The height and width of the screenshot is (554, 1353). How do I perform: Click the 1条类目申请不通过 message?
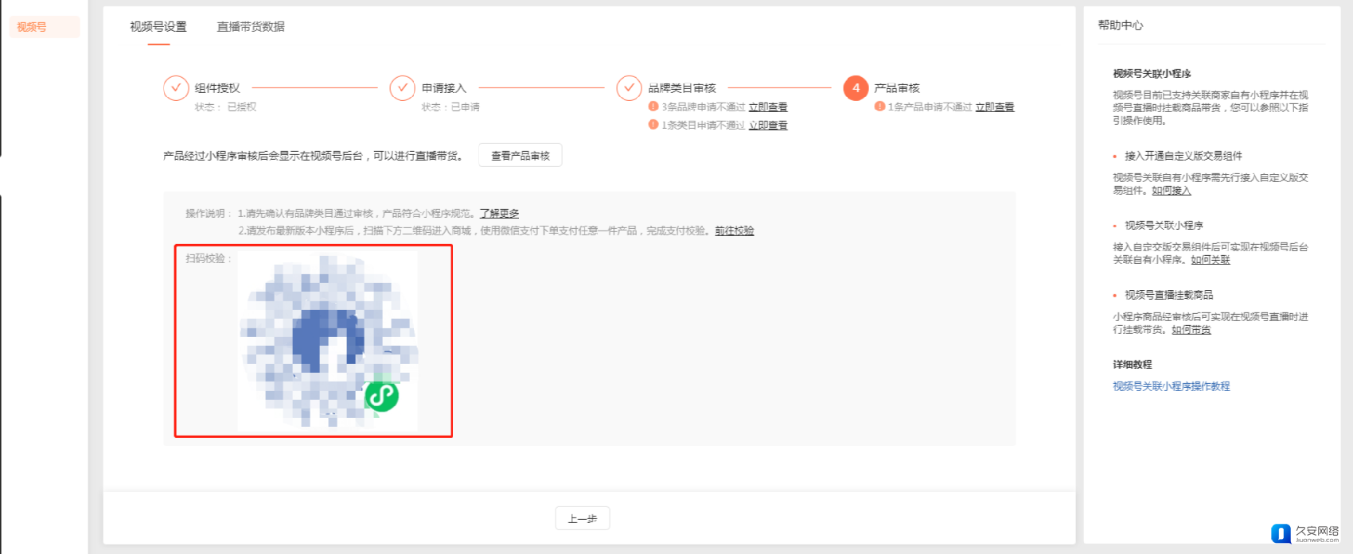pyautogui.click(x=704, y=126)
